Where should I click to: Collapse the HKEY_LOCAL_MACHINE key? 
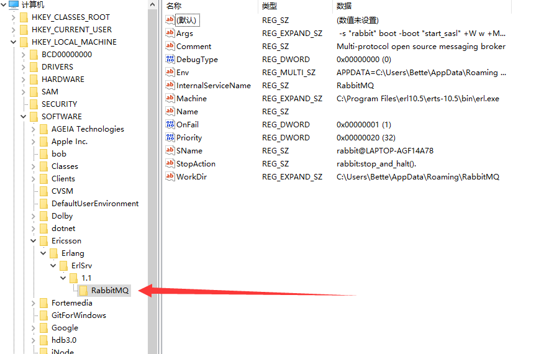13,42
